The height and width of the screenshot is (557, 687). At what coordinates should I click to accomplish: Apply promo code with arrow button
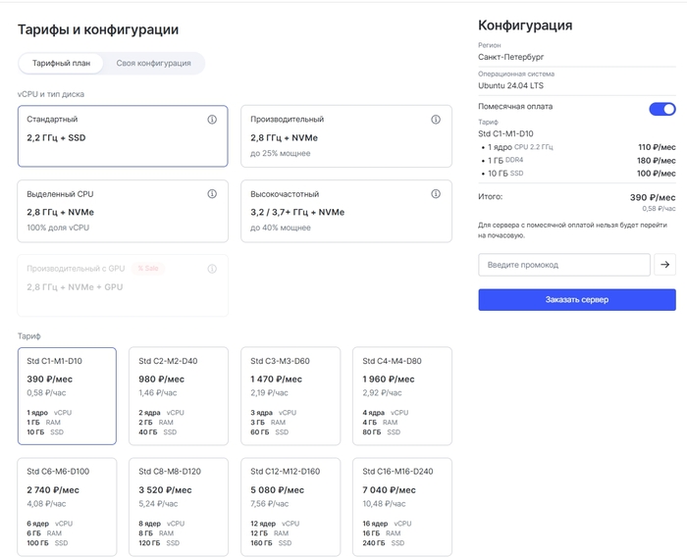click(665, 265)
